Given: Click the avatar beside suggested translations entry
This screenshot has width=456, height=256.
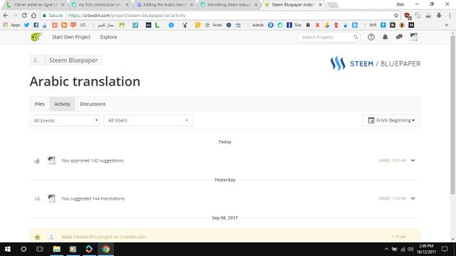Looking at the screenshot, I should click(x=51, y=198).
